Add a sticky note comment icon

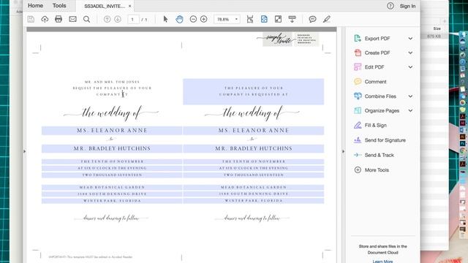[x=312, y=20]
